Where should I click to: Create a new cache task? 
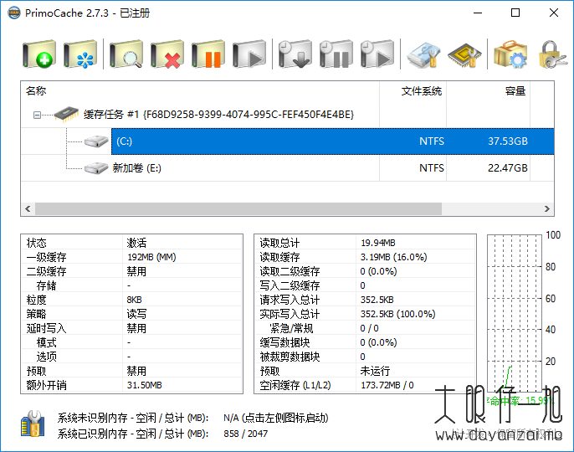click(39, 54)
